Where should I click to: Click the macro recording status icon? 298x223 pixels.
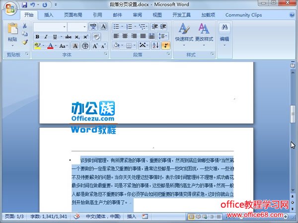(x=145, y=217)
